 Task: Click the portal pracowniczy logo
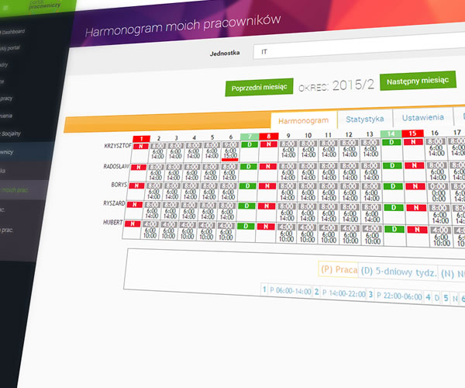(x=44, y=4)
